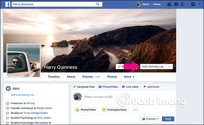The height and width of the screenshot is (125, 204).
Task: Click into What's on your mind field
Action: tap(98, 97)
